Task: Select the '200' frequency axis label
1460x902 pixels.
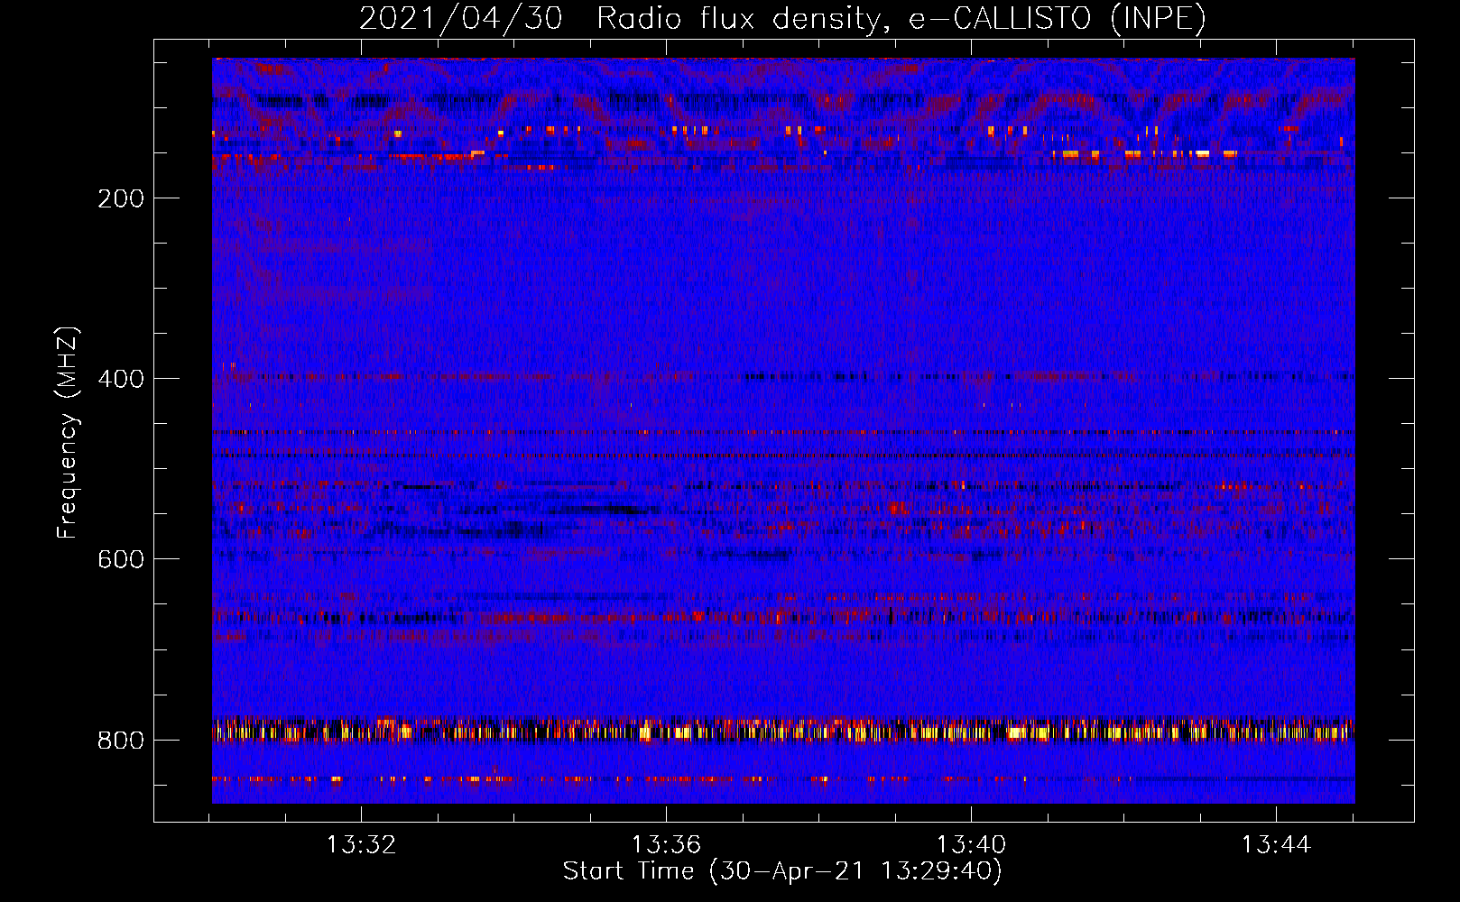Action: click(x=121, y=198)
